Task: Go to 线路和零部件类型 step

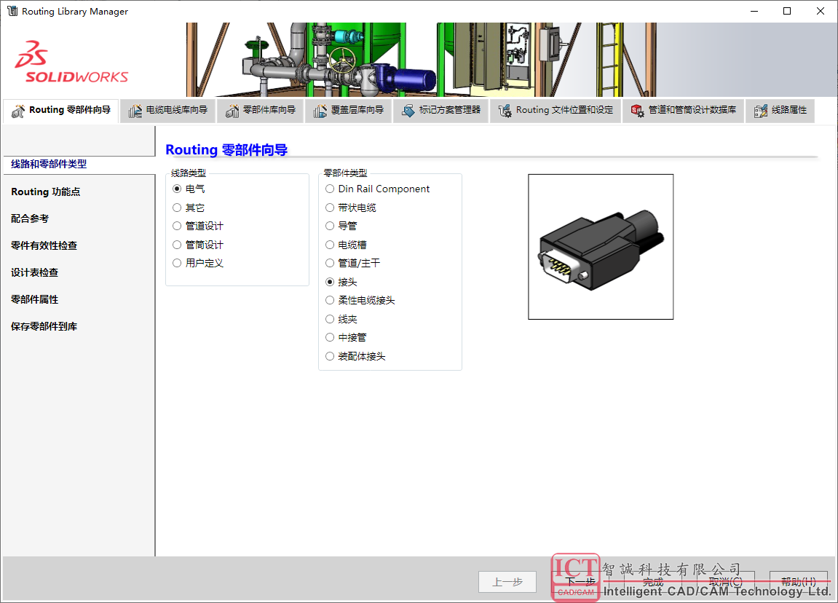Action: tap(49, 164)
